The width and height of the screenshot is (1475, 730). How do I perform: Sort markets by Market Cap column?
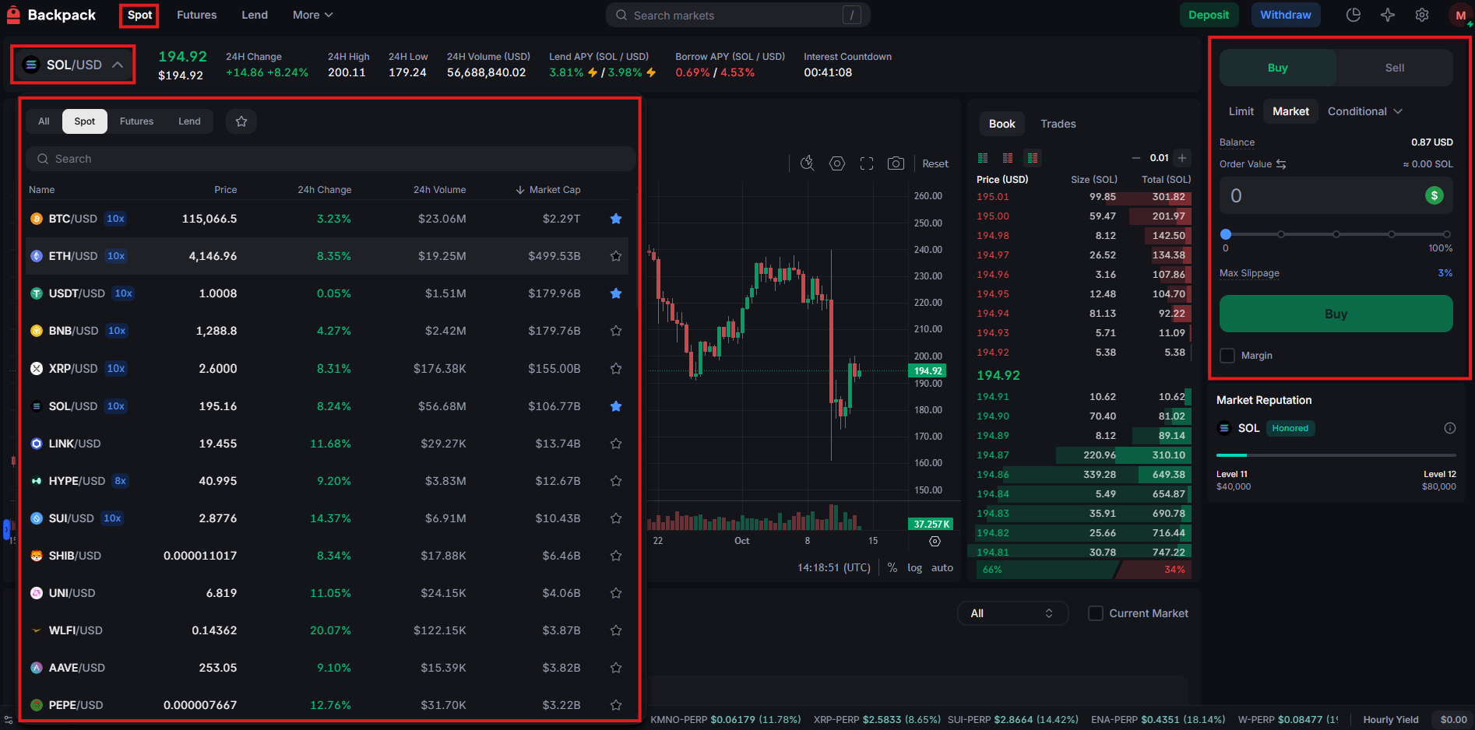pyautogui.click(x=548, y=190)
